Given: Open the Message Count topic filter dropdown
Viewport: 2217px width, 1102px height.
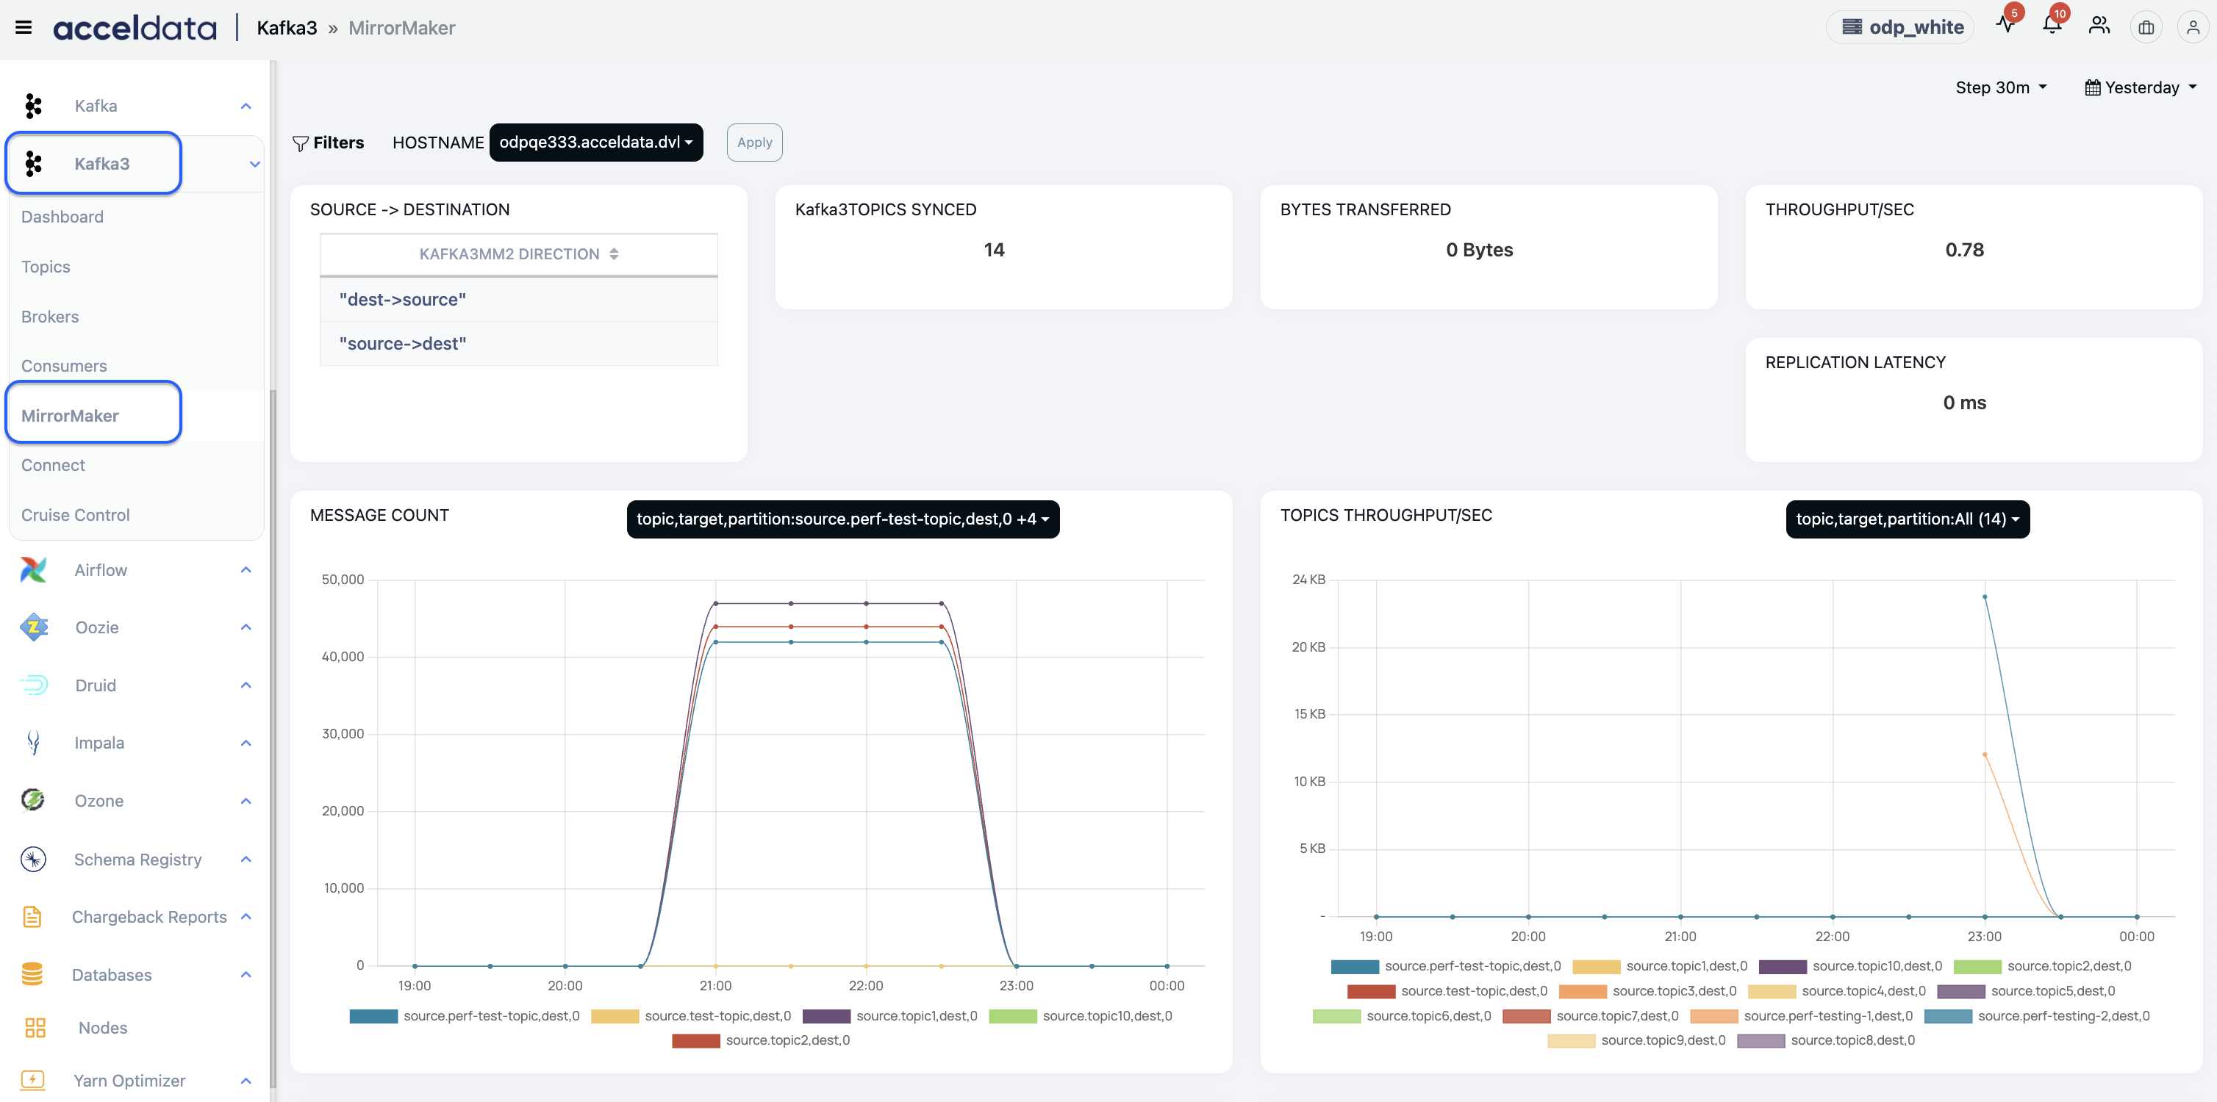Looking at the screenshot, I should pyautogui.click(x=842, y=519).
